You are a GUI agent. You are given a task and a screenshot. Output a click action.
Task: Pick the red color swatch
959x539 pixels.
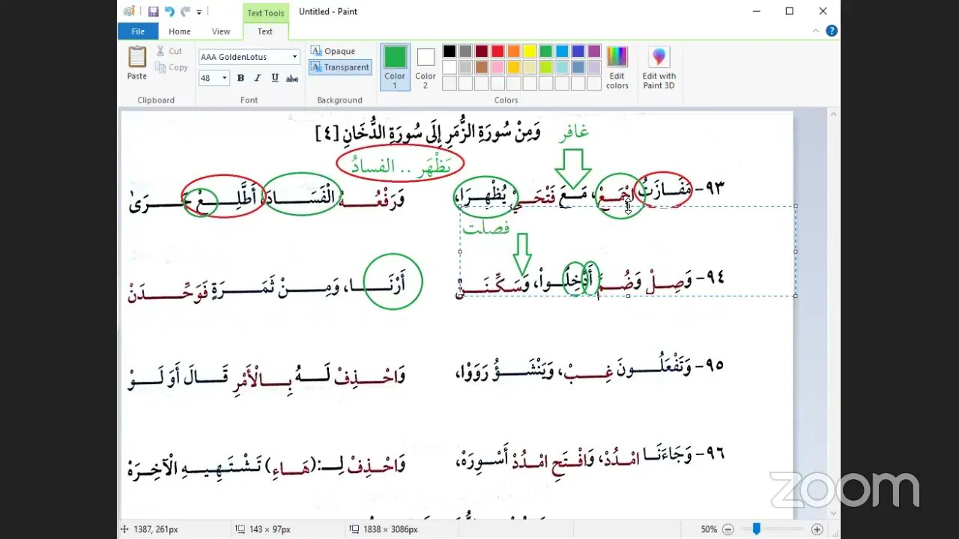coord(497,51)
